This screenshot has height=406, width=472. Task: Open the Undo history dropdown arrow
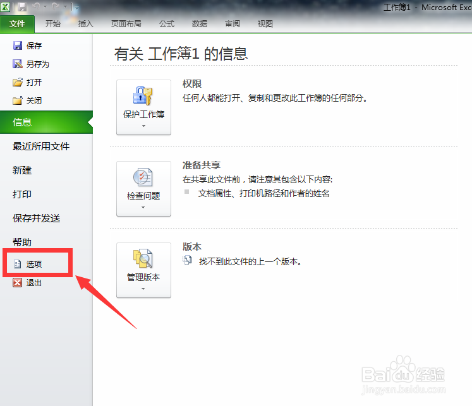point(45,6)
